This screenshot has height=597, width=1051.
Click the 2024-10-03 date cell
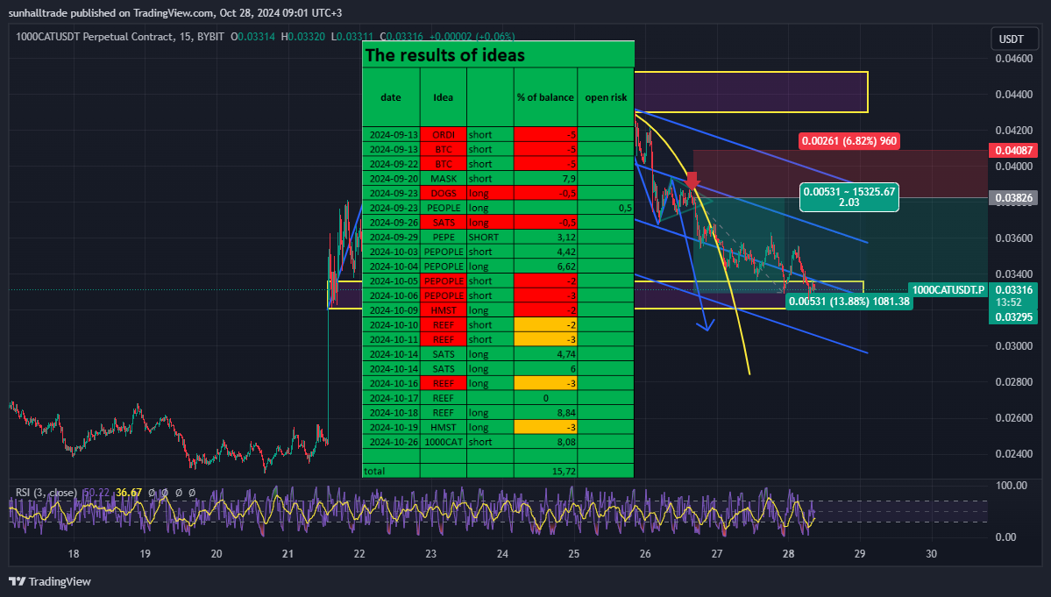click(391, 252)
